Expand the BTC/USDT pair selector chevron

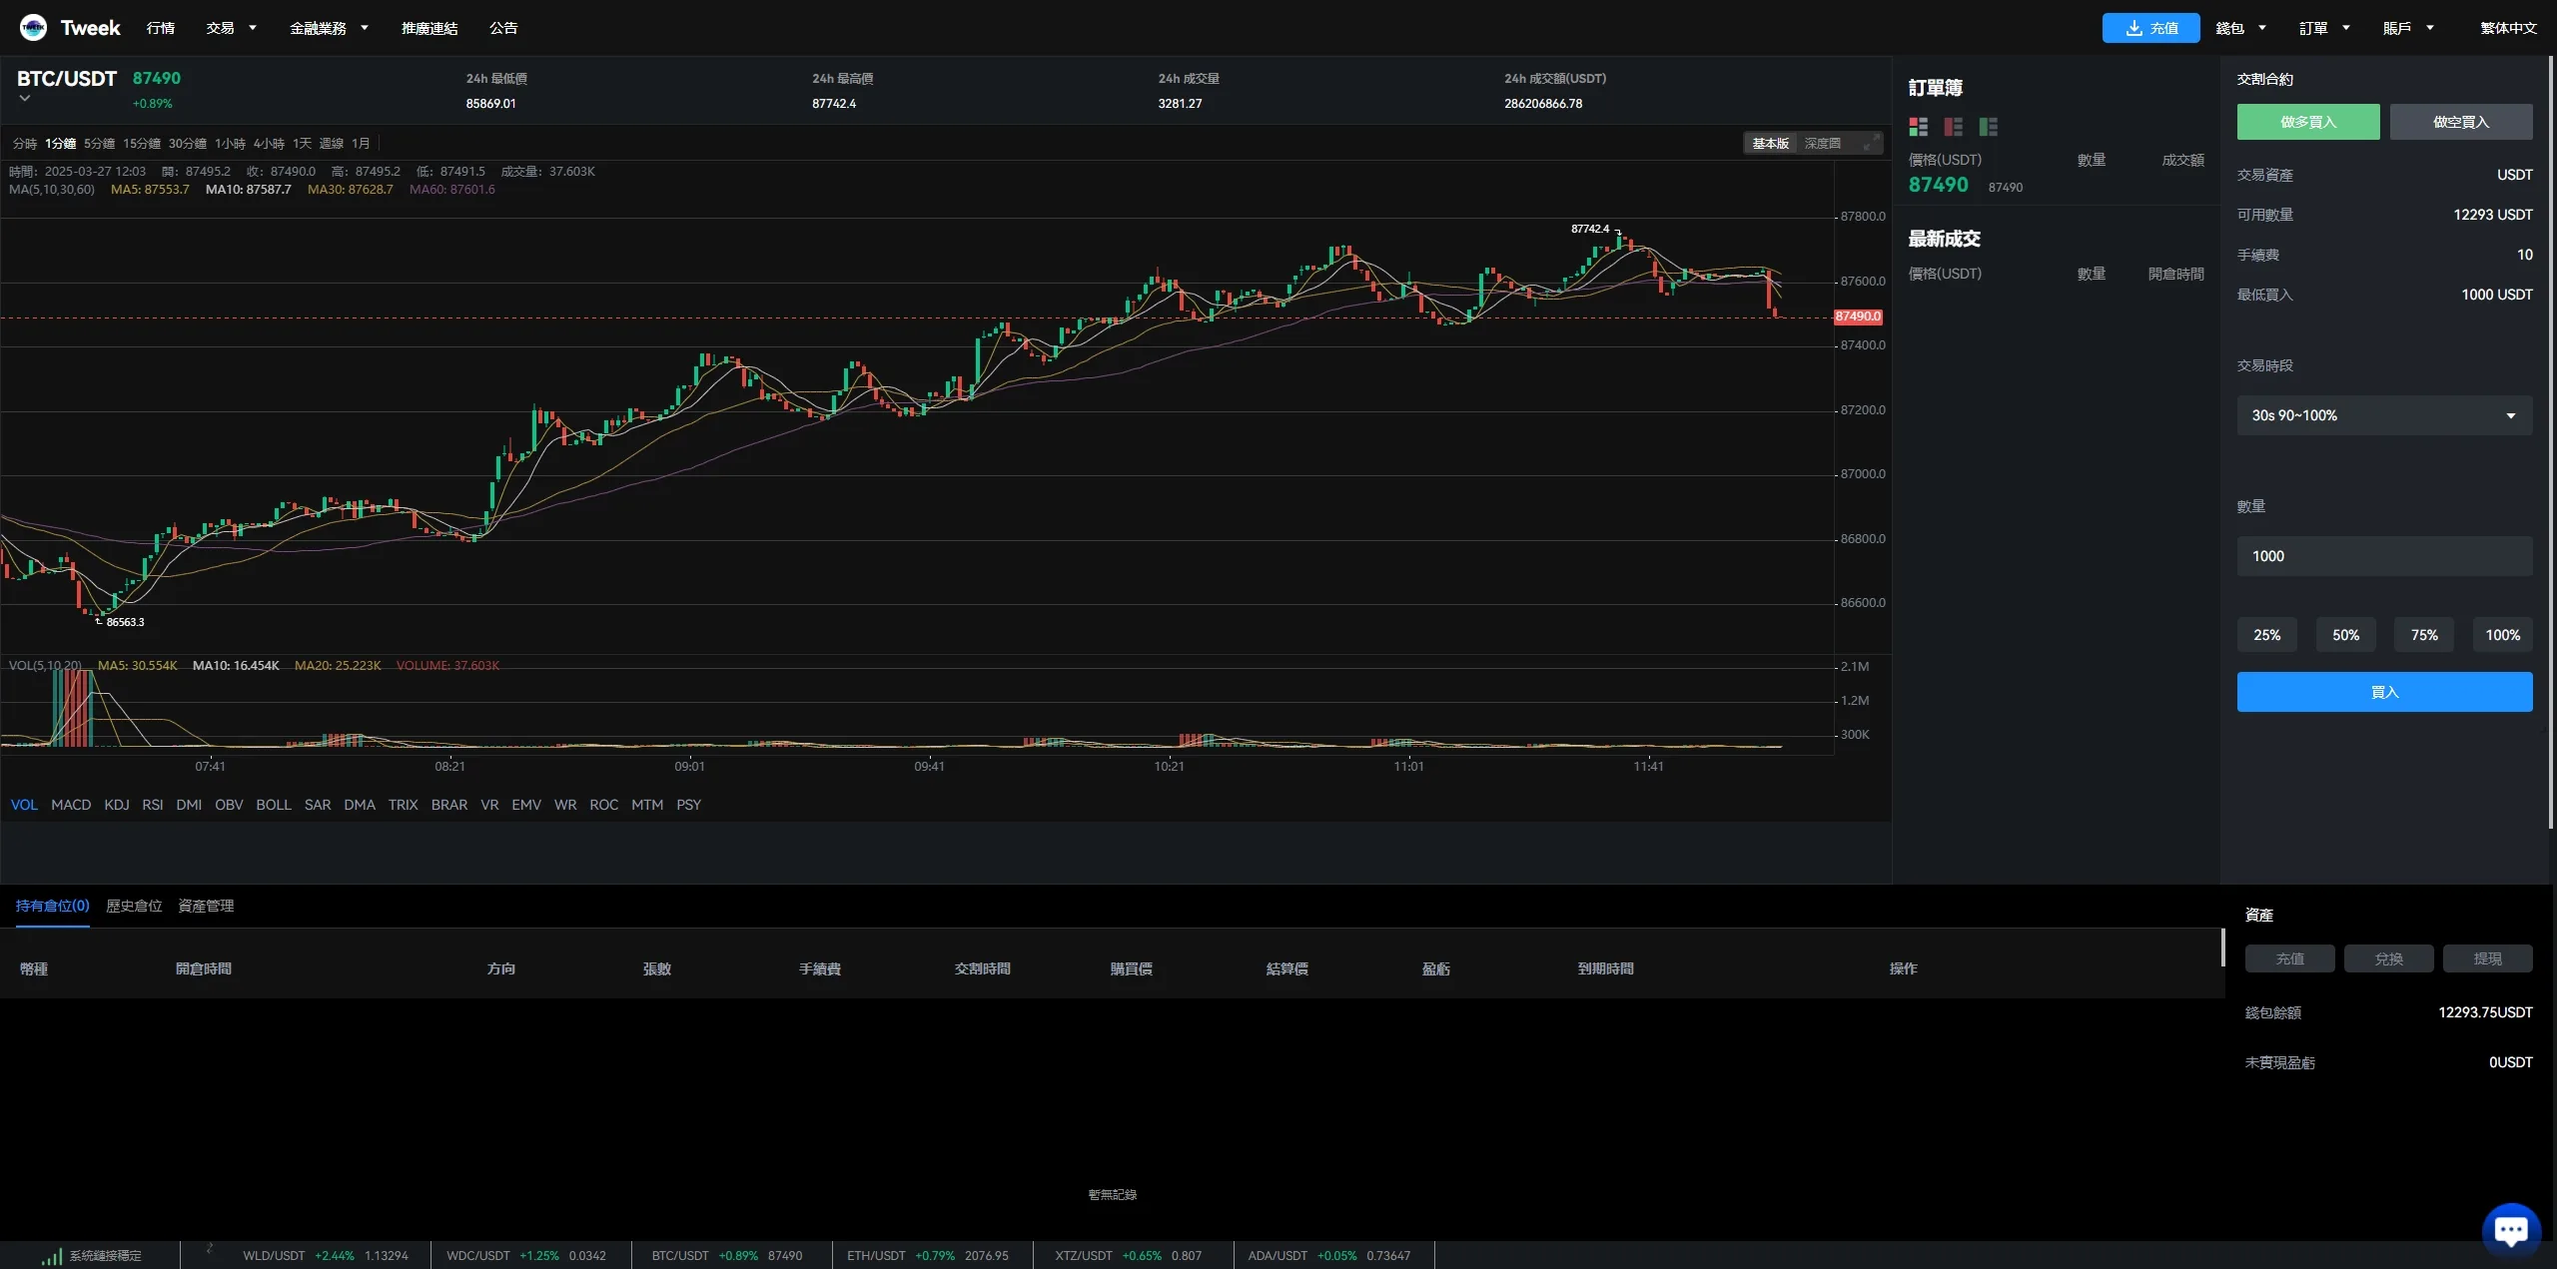click(x=25, y=99)
